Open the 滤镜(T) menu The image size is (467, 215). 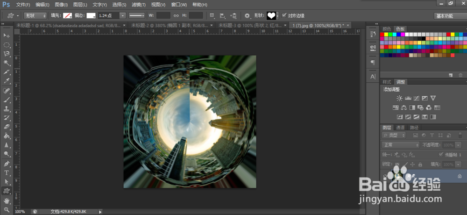[138, 5]
